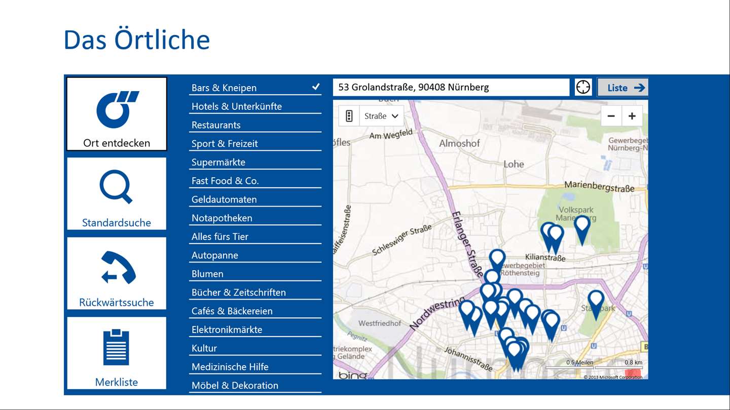Image resolution: width=730 pixels, height=410 pixels.
Task: Choose Cafés & Bäckereien category
Action: click(x=255, y=311)
